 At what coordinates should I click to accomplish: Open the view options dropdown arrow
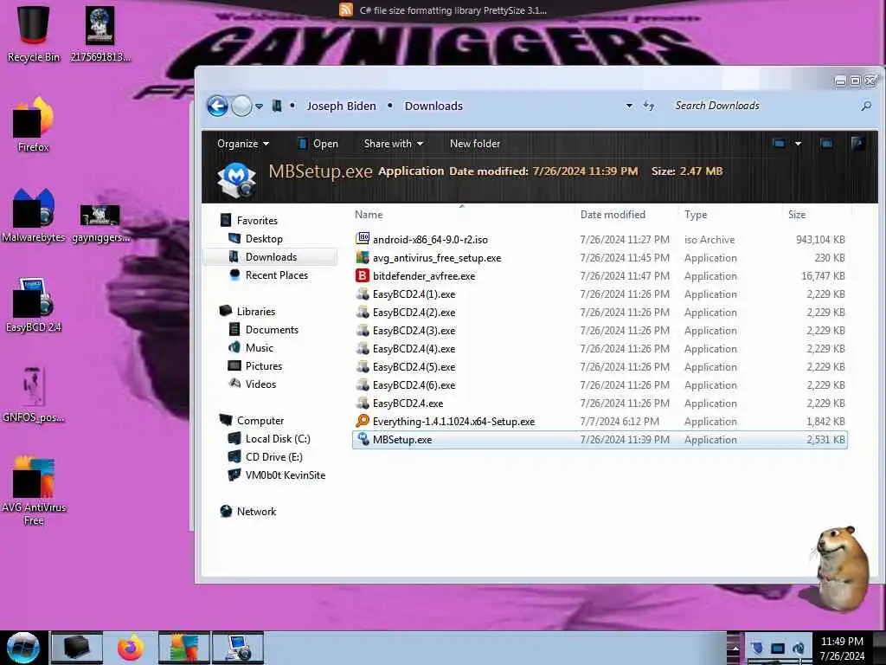point(798,144)
